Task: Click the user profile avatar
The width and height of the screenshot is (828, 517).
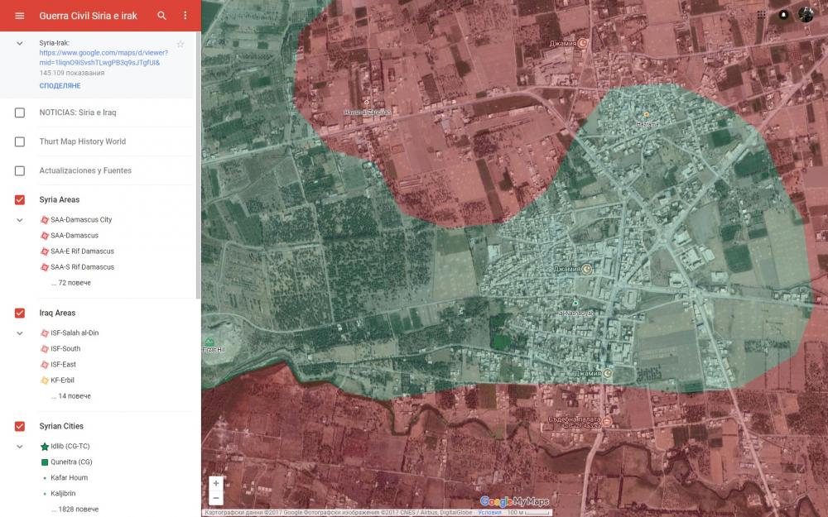Action: [806, 15]
